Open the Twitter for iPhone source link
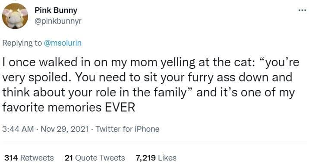309x164 pixels. [x=127, y=129]
